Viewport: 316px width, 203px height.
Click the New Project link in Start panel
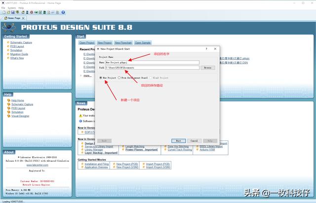coord(105,43)
